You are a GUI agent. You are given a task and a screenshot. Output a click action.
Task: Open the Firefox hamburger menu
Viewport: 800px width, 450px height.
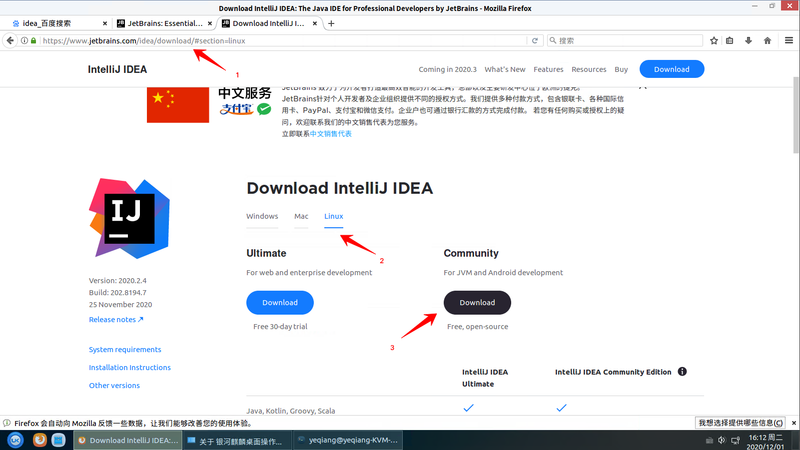[789, 40]
